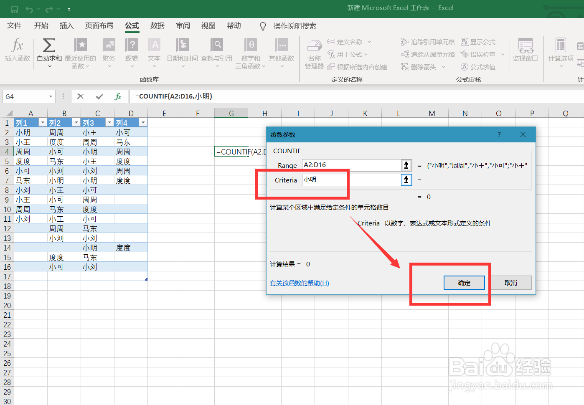Open the Customize Quick Access Toolbar dropdown
584x405 pixels.
coord(69,9)
